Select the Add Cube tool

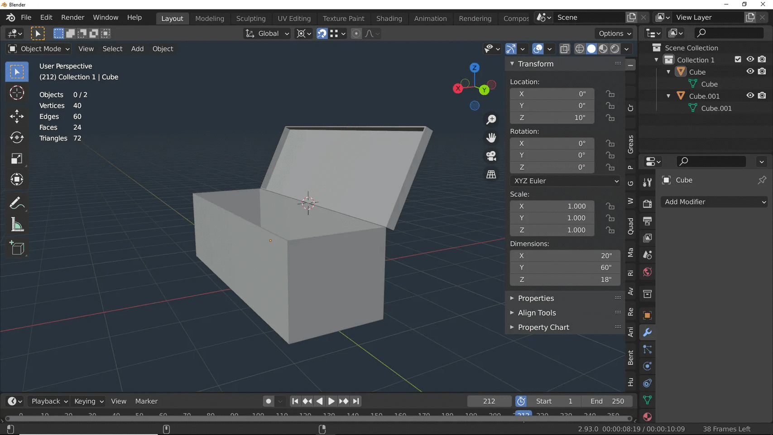point(17,248)
